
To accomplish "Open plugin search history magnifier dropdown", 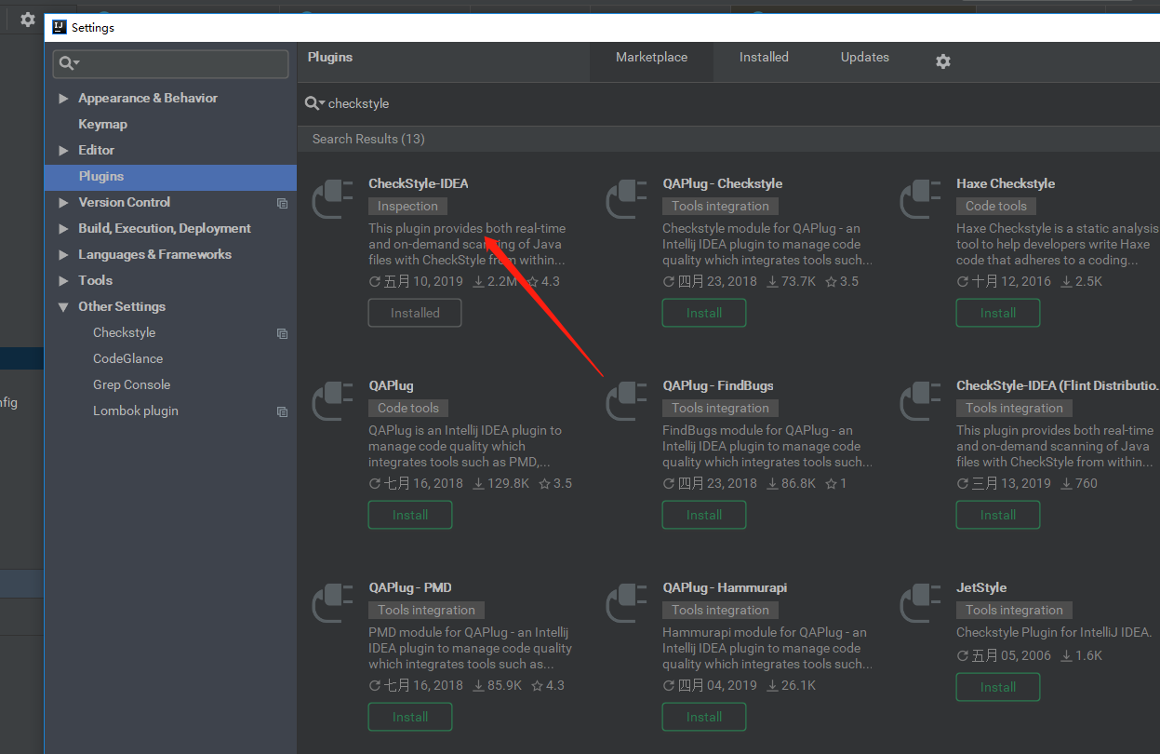I will tap(314, 103).
